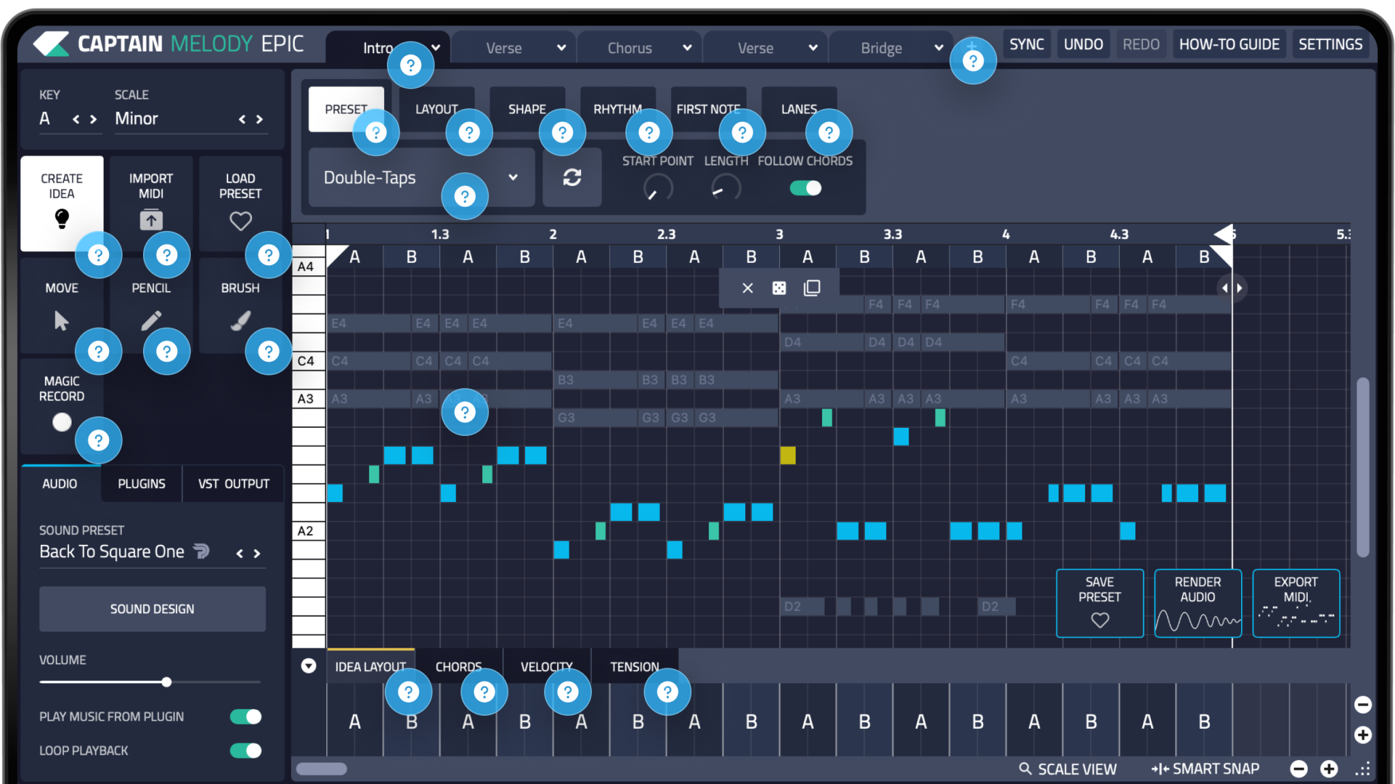The image size is (1395, 784).
Task: Switch to the Velocity bottom tab
Action: tap(547, 667)
